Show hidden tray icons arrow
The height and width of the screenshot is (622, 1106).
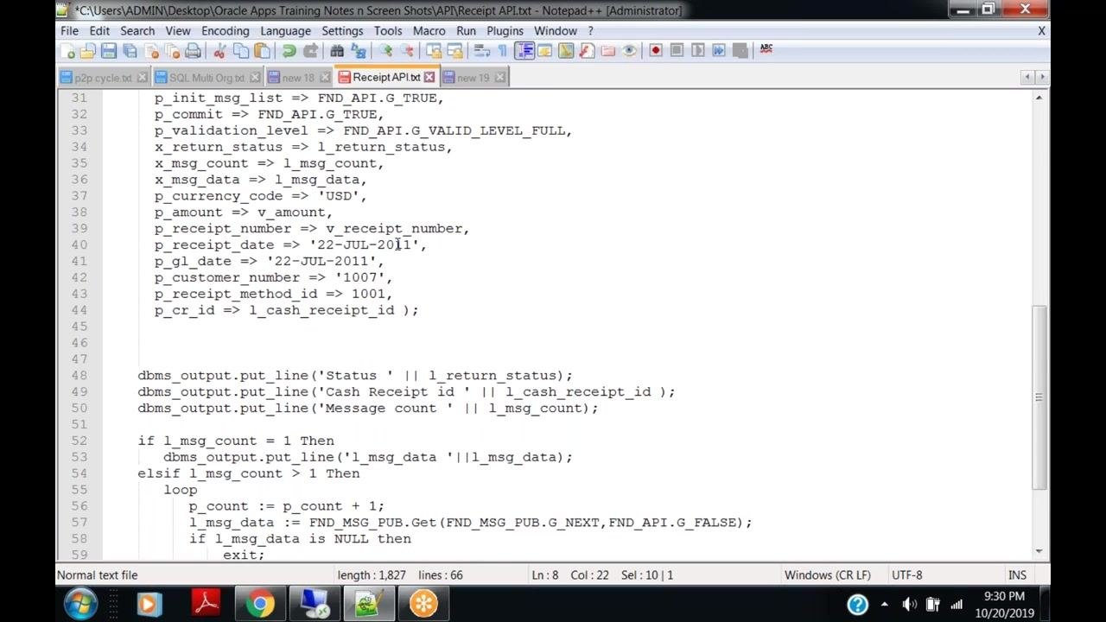tap(884, 605)
